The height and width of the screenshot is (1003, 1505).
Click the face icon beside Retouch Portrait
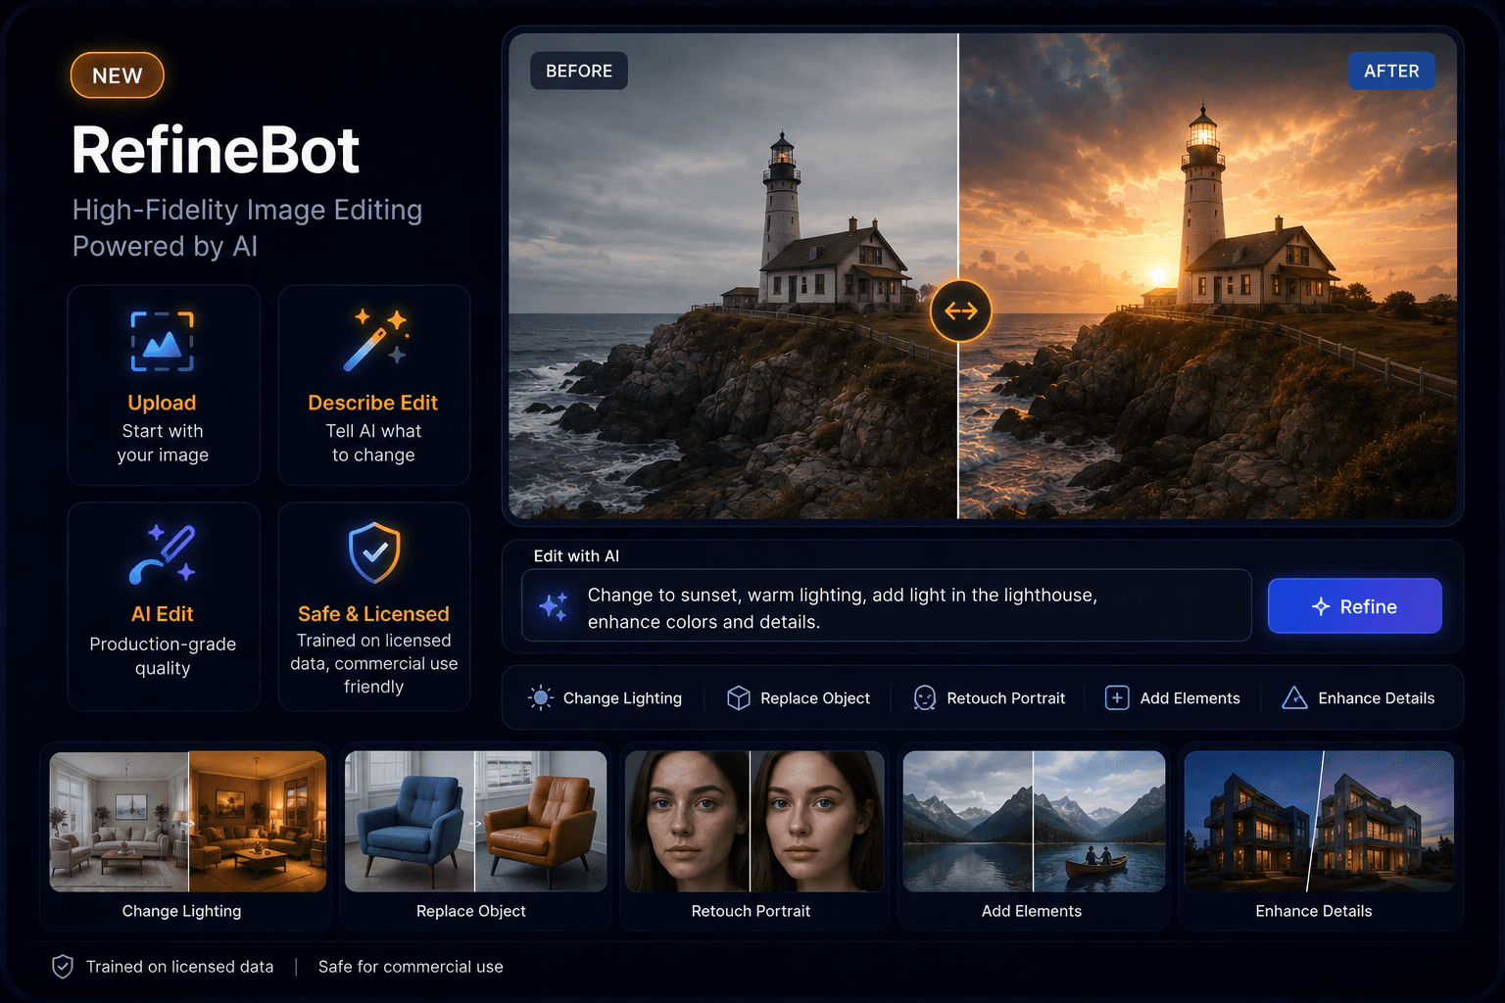pos(924,697)
